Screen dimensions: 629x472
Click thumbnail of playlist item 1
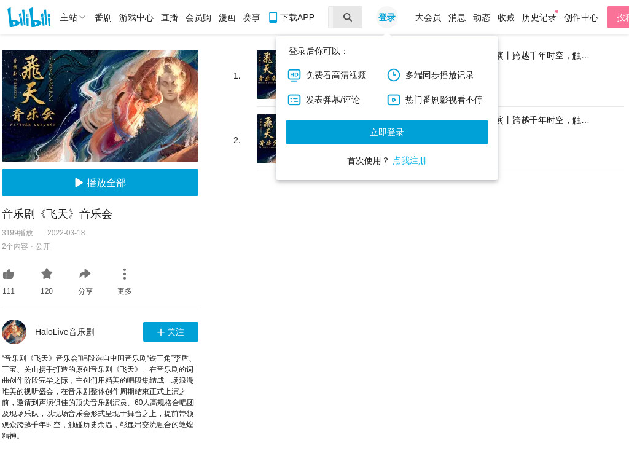(266, 74)
